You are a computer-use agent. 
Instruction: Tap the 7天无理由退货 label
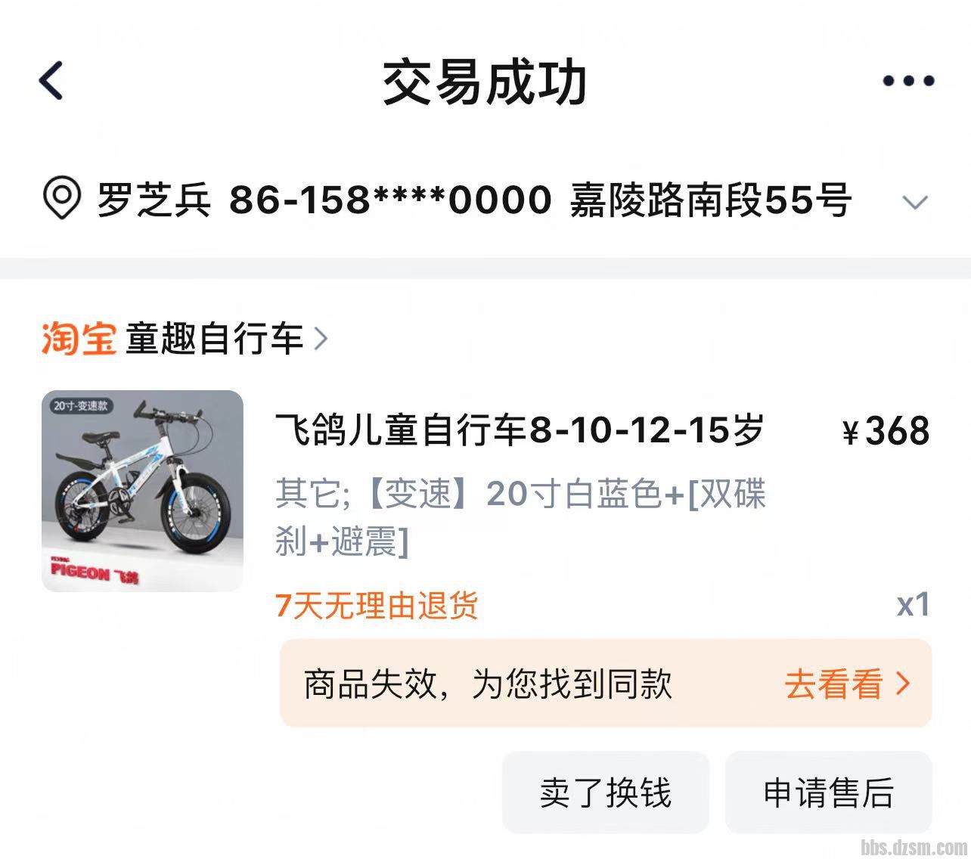click(377, 606)
